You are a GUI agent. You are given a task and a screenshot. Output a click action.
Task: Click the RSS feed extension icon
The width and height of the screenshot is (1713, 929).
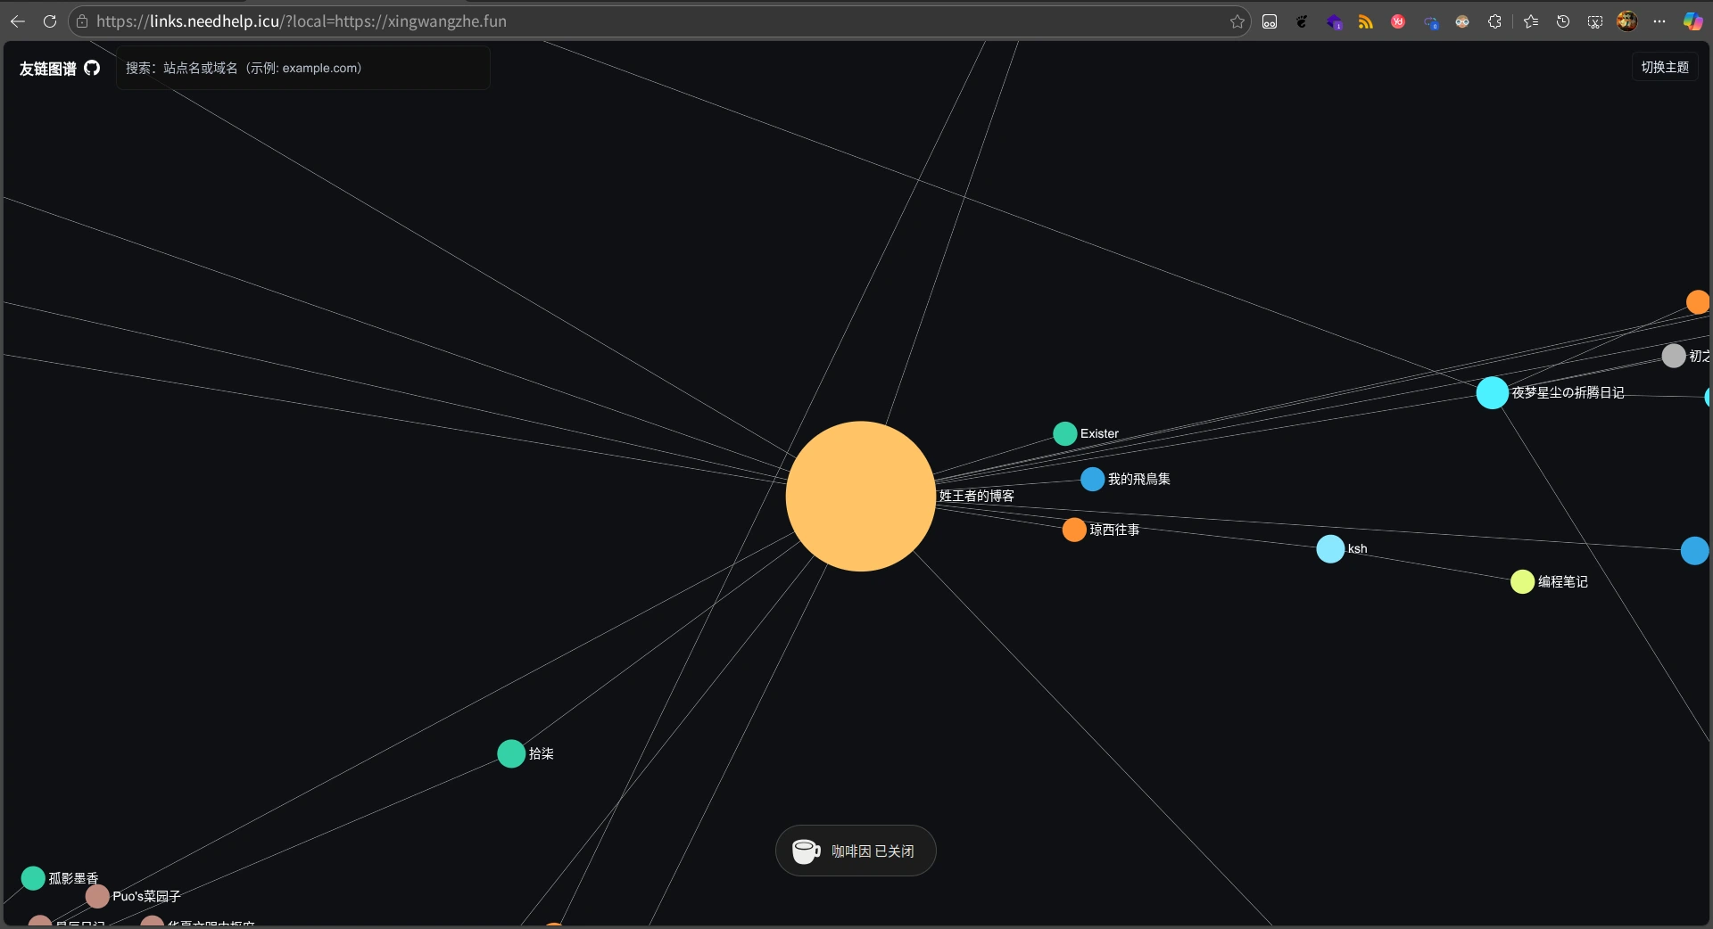coord(1365,21)
